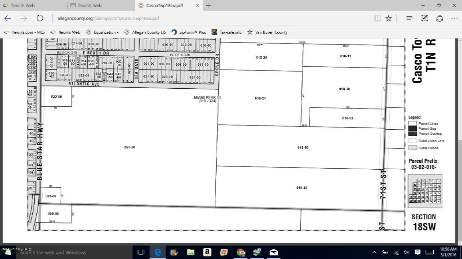Click parcel label 018-40 on map
The width and height of the screenshot is (462, 259).
click(302, 188)
